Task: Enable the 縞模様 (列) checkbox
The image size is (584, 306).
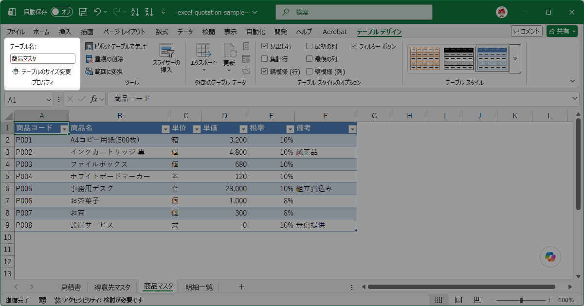Action: 310,72
